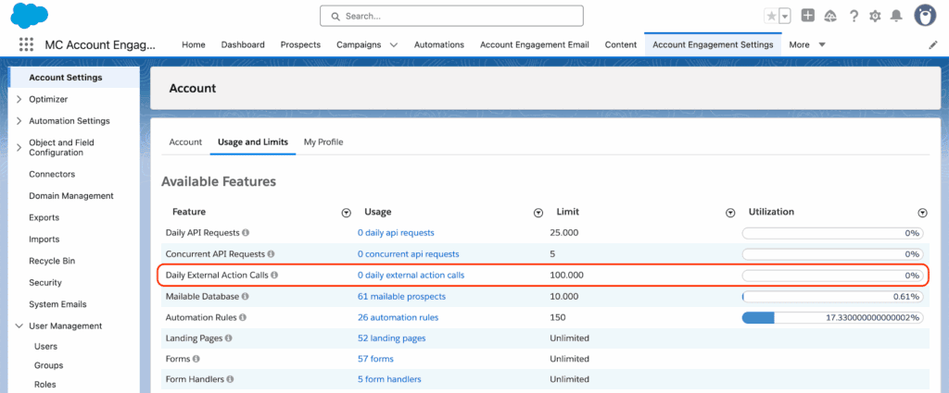949x393 pixels.
Task: Click the pencil icon to edit navigation
Action: click(932, 45)
